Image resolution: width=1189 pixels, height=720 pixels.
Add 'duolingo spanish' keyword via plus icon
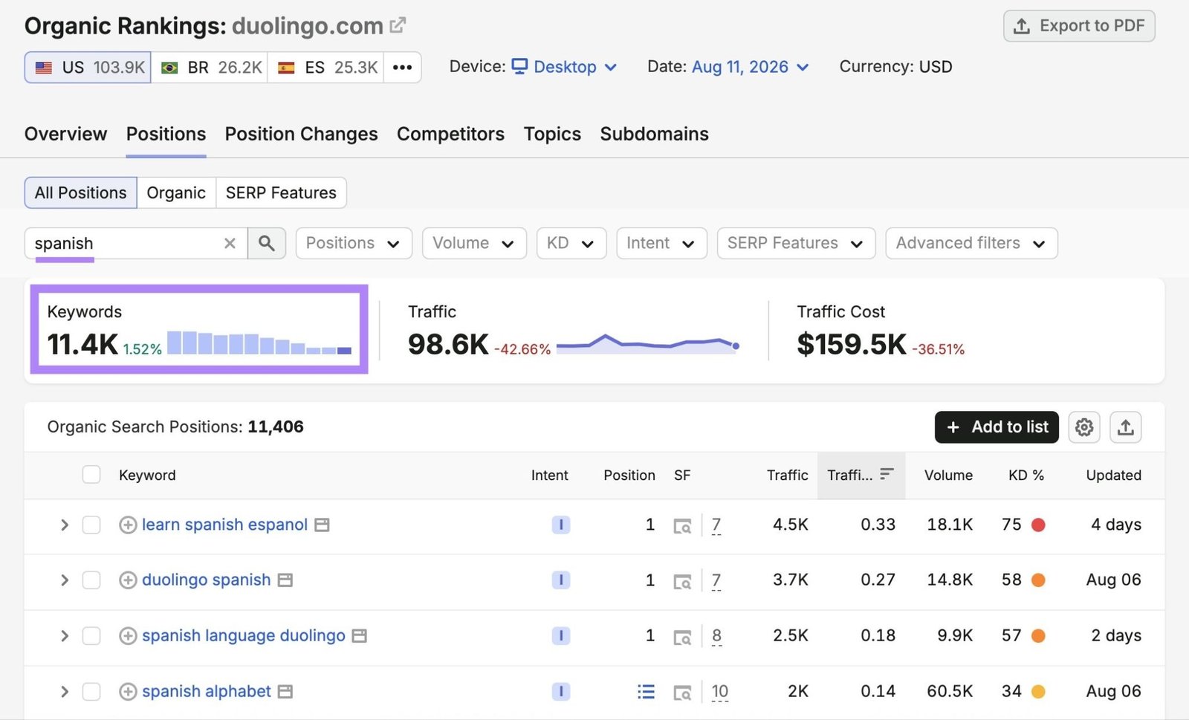[128, 580]
